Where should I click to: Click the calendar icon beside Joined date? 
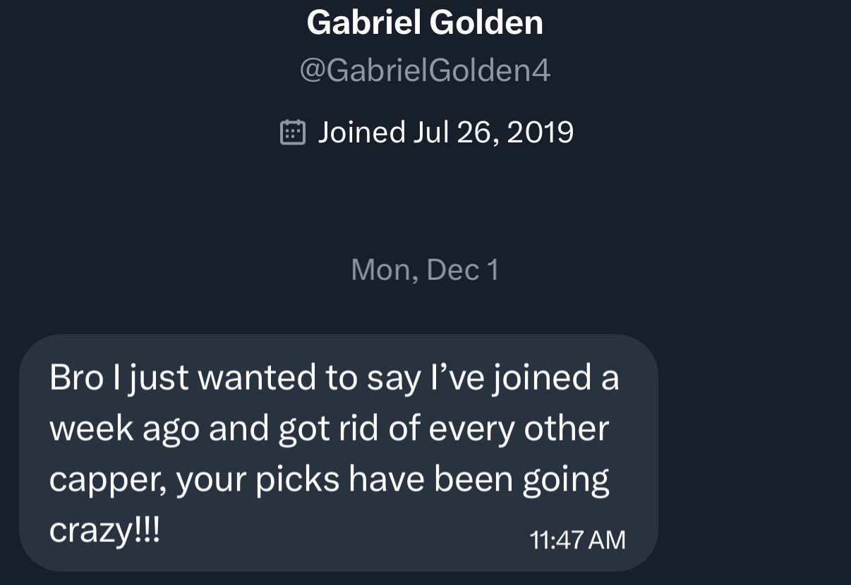tap(293, 132)
